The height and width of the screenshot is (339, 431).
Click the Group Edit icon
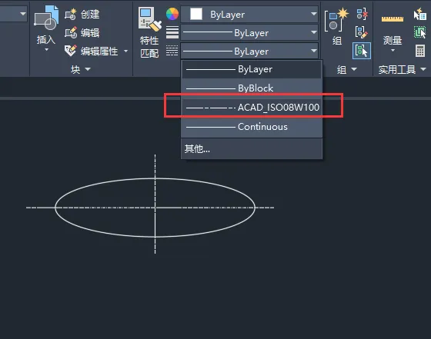[x=362, y=32]
